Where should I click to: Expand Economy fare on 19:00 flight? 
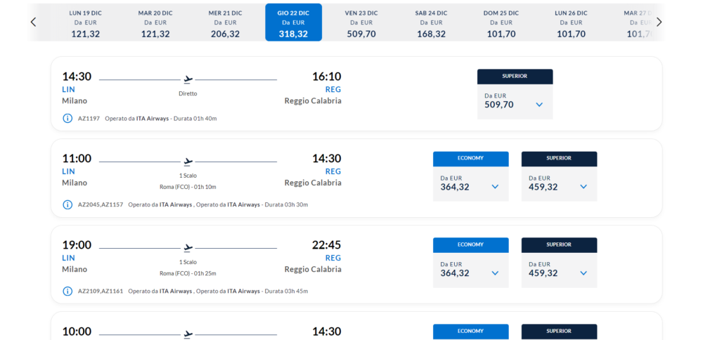click(x=495, y=273)
